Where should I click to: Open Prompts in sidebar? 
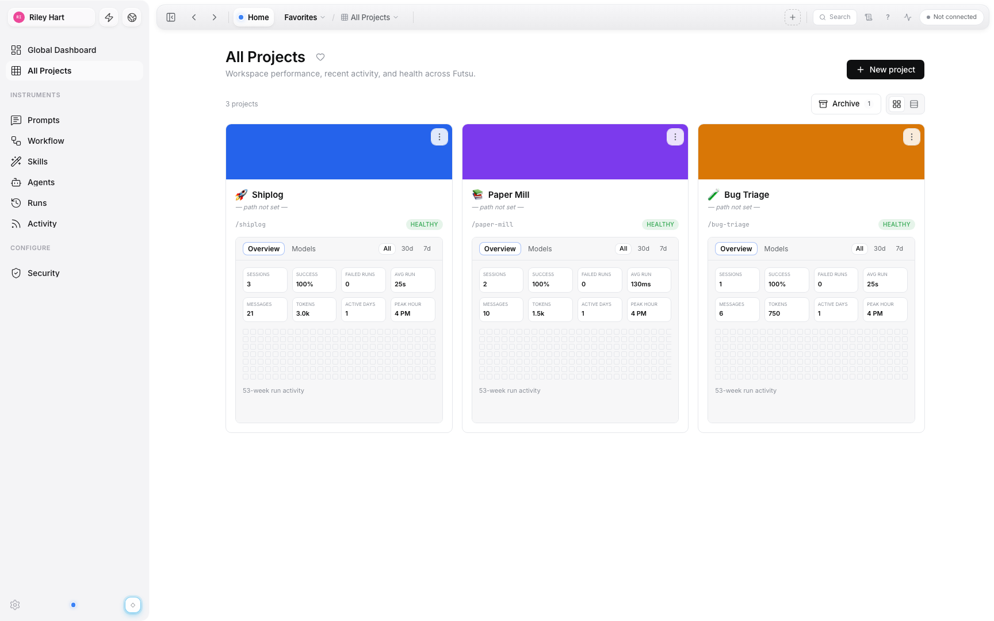tap(74, 120)
